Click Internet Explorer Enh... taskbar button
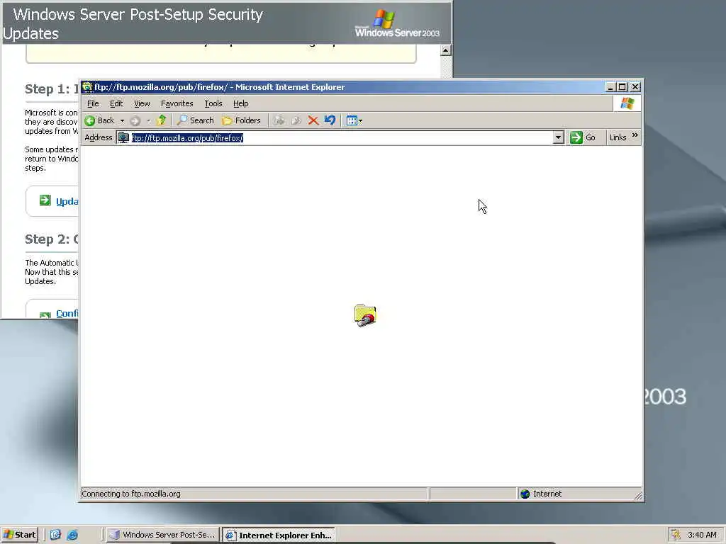This screenshot has height=544, width=726. point(279,535)
